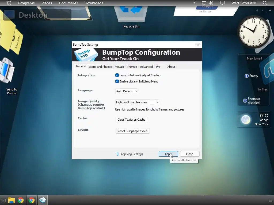Click the keyboard icon at taskbar left
This screenshot has height=205, width=274.
pyautogui.click(x=3, y=200)
